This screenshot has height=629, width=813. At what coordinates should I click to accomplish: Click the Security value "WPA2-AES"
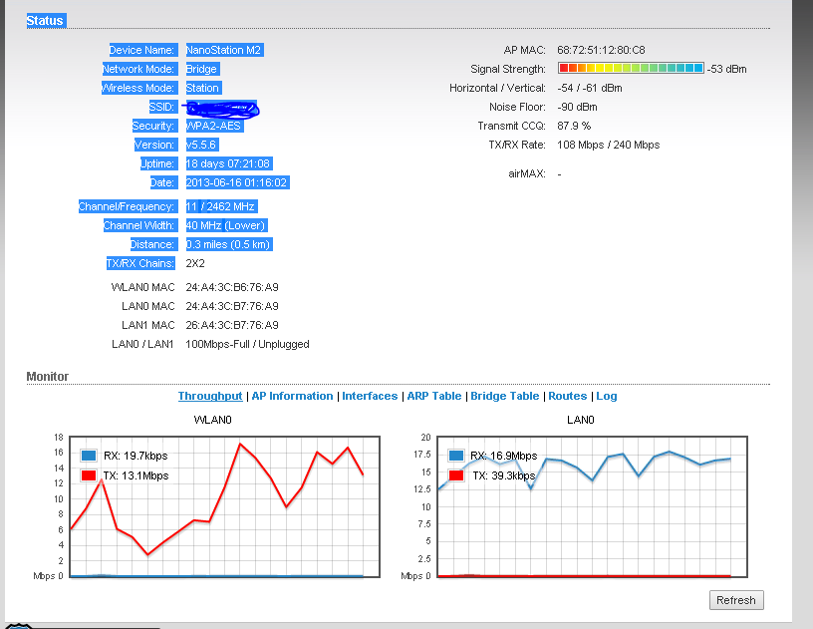pyautogui.click(x=213, y=126)
